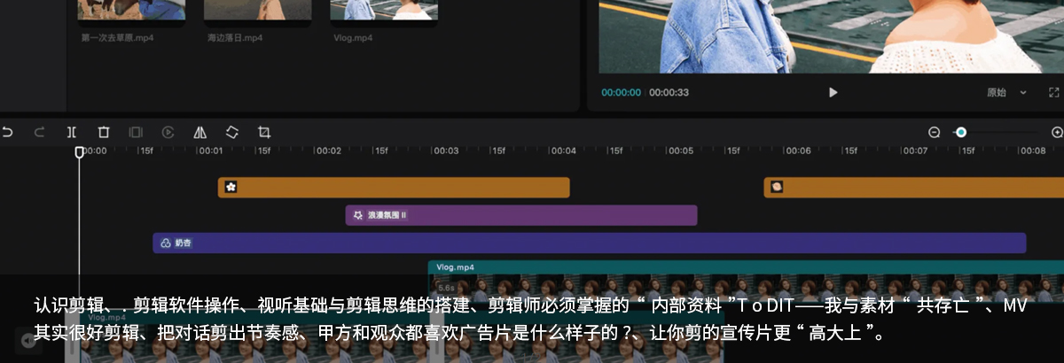
Task: Click the playhead marker at 00:00
Action: (80, 151)
